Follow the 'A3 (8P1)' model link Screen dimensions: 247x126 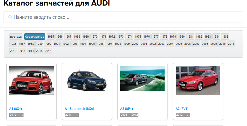pos(127,109)
